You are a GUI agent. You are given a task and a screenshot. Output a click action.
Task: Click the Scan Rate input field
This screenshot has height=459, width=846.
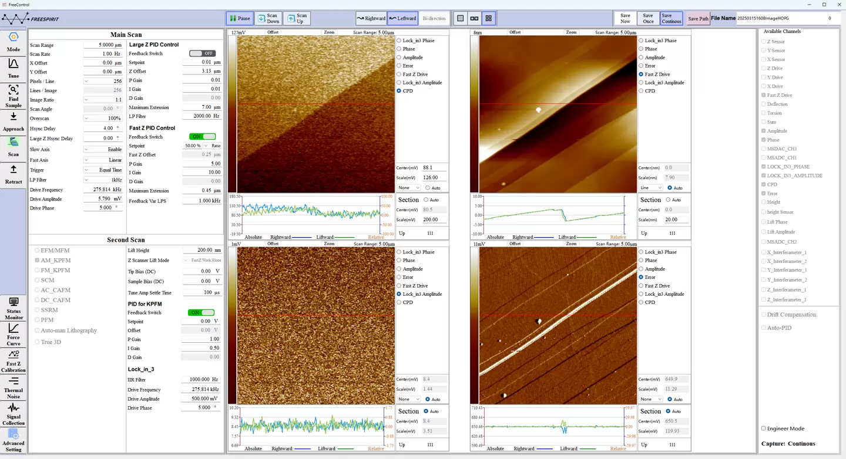103,54
